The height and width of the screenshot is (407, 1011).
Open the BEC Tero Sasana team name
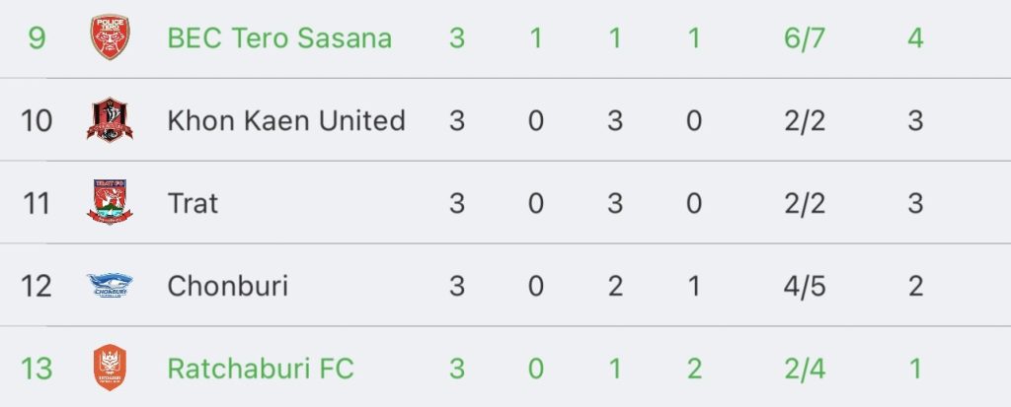click(x=279, y=38)
